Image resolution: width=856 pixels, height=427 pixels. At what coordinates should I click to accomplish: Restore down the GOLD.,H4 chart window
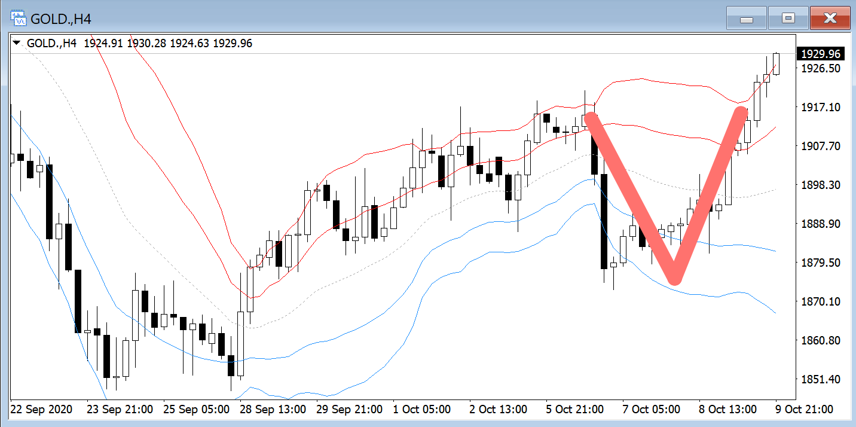click(x=788, y=19)
